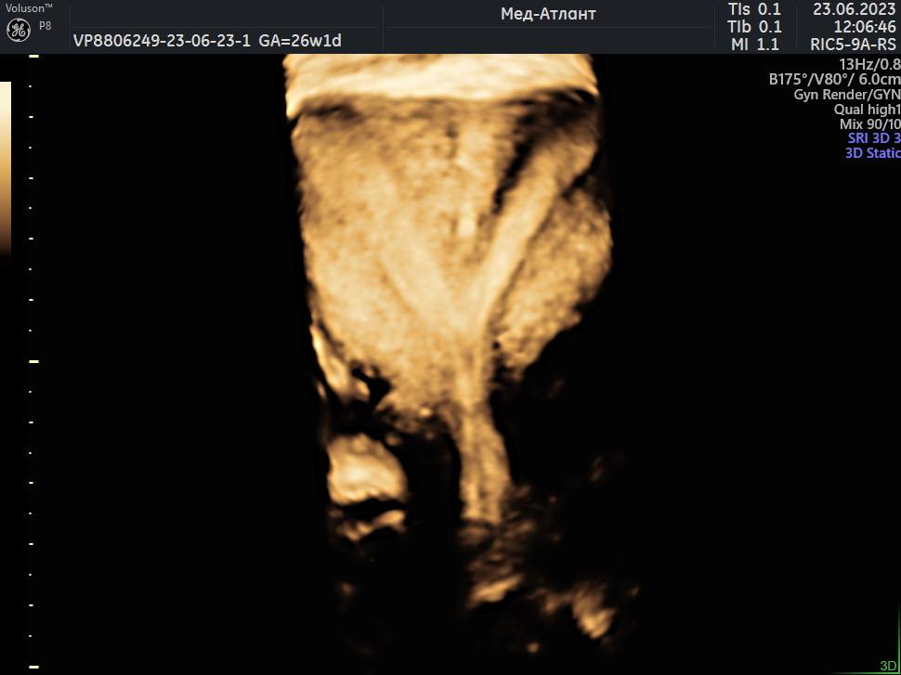Click the Мед-Атлант clinic name
901x675 pixels.
(548, 14)
